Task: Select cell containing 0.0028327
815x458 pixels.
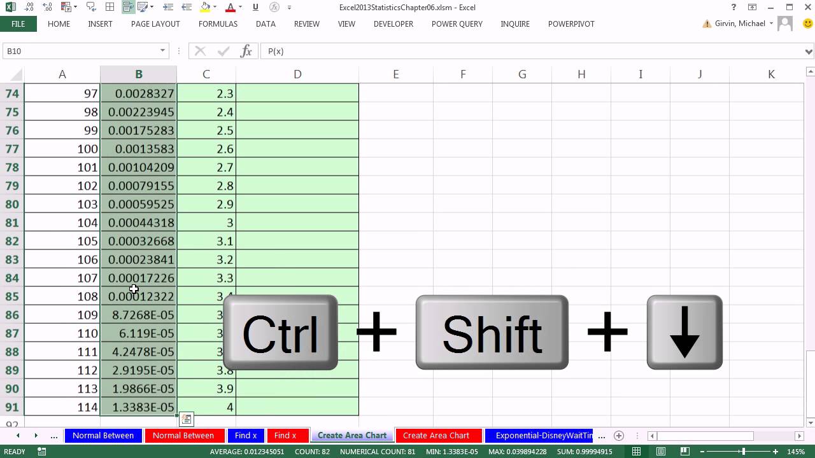Action: (138, 94)
